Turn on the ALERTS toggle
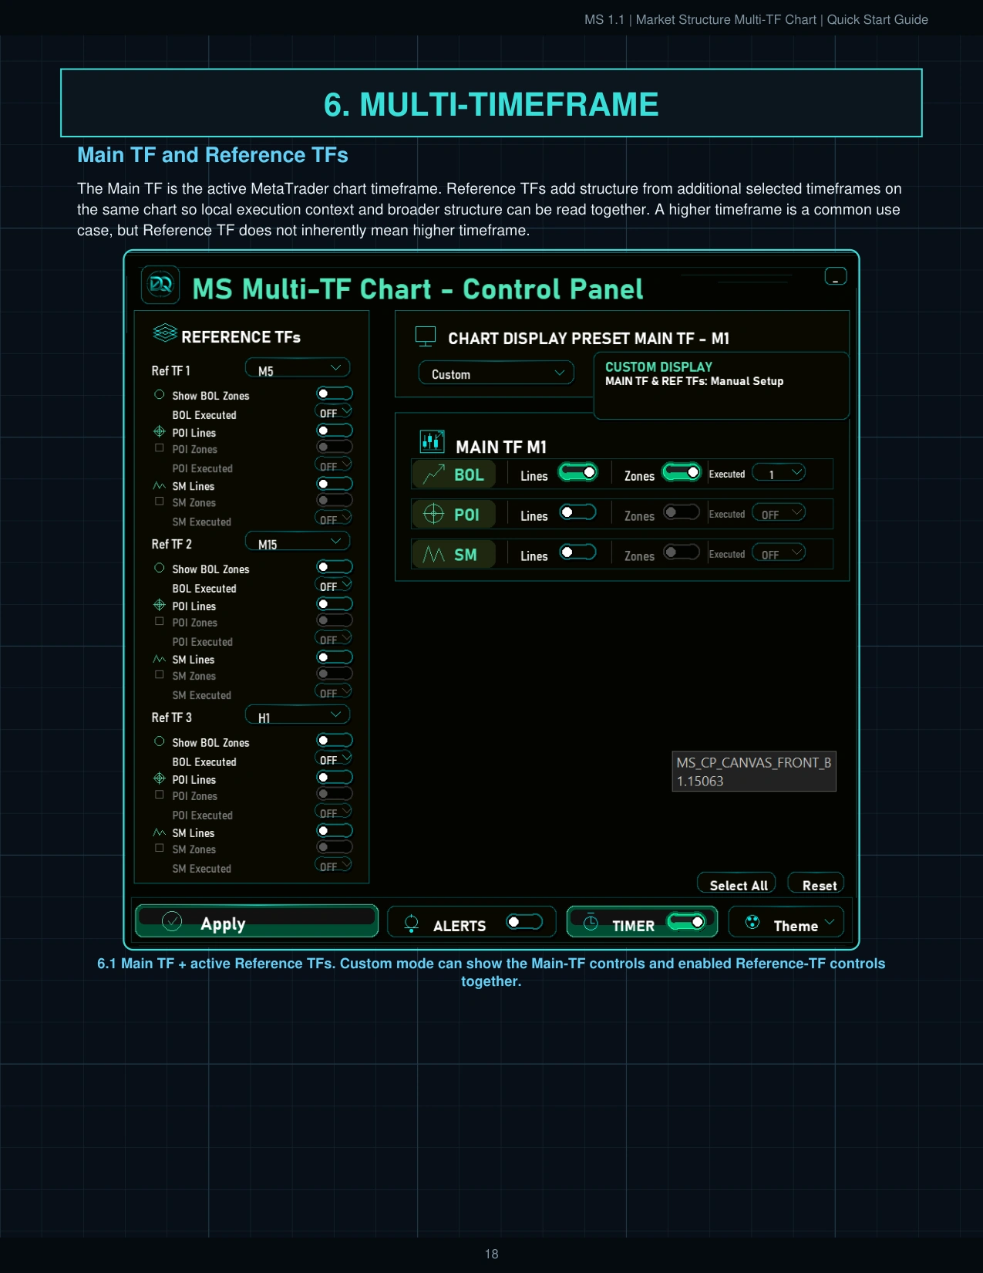 [525, 922]
